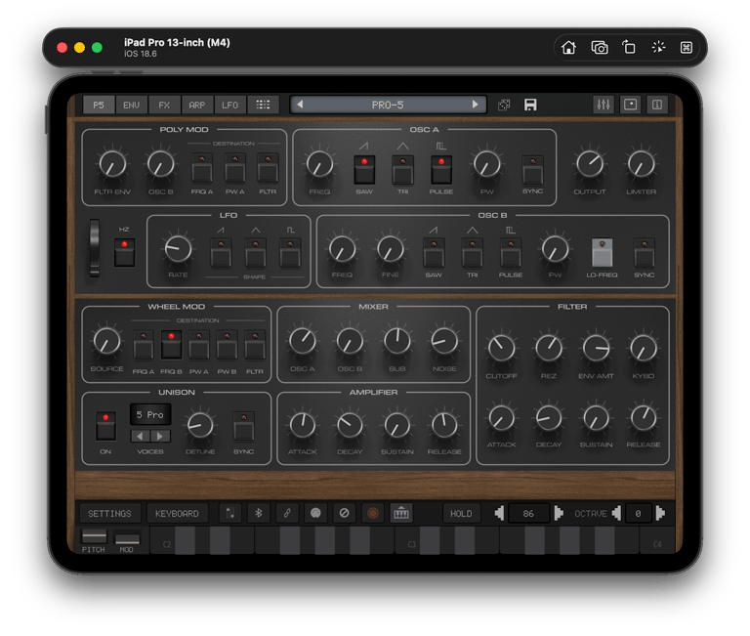
Task: Click the square dot icon next to info
Action: pos(631,105)
